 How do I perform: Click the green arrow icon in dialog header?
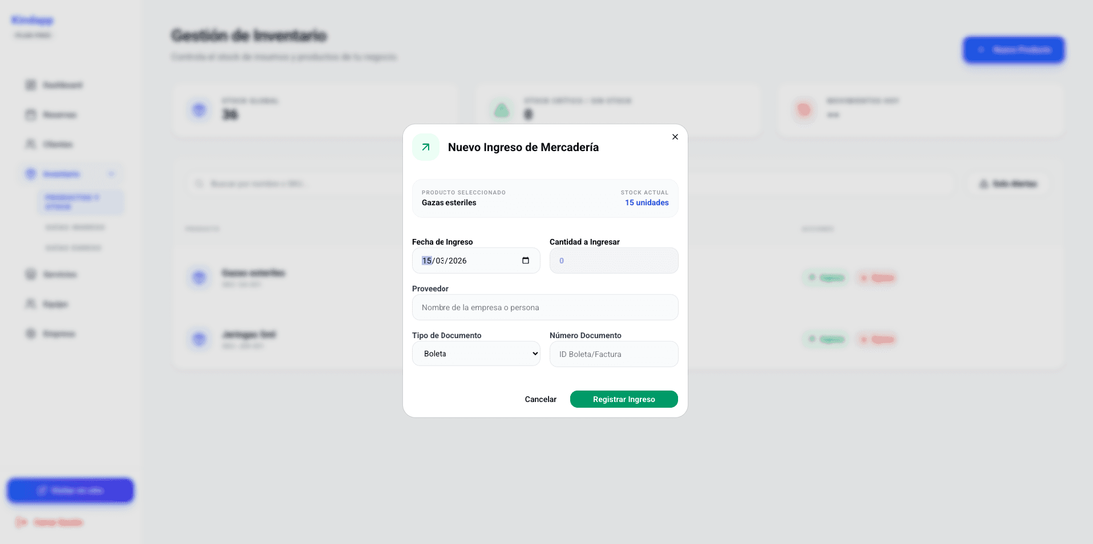[426, 147]
